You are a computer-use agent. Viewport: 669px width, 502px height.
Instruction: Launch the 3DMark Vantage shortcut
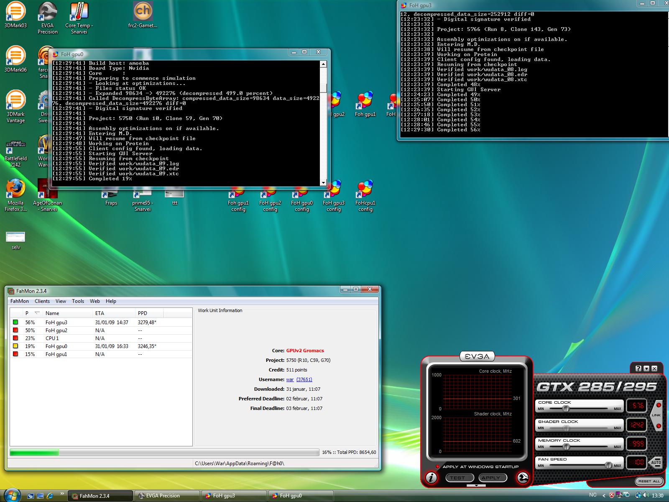click(x=15, y=107)
